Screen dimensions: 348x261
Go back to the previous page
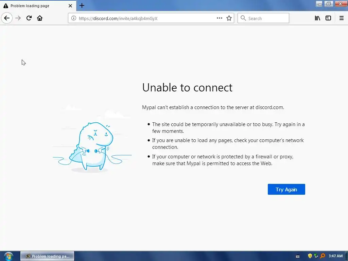pos(7,18)
